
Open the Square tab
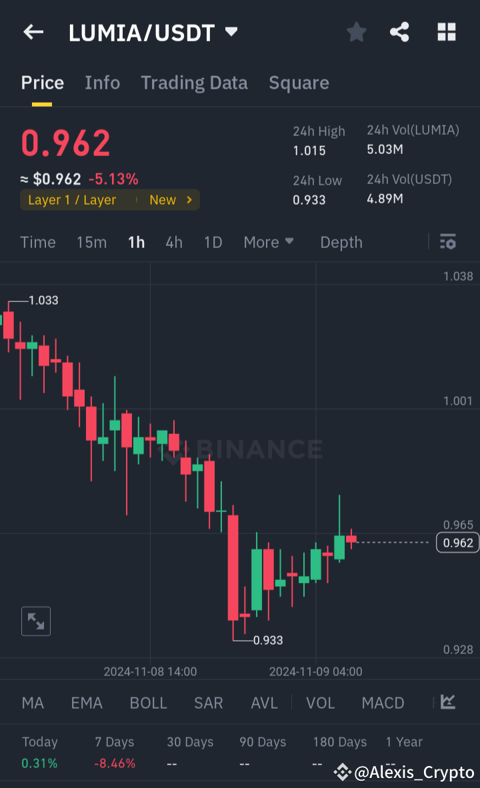(x=299, y=83)
